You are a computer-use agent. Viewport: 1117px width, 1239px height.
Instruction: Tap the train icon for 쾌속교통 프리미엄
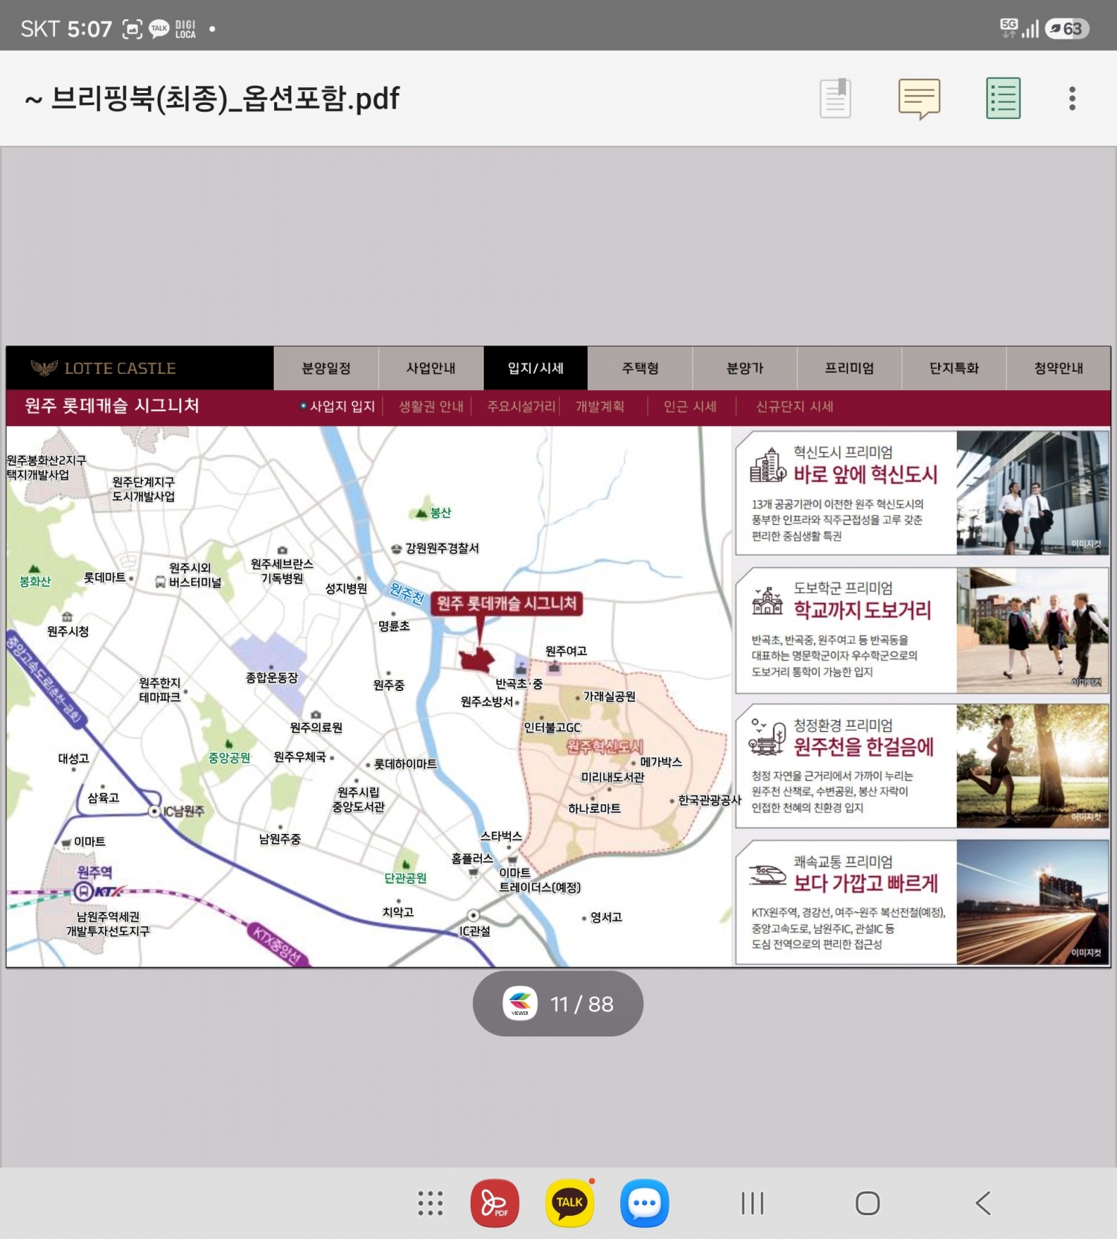tap(767, 874)
